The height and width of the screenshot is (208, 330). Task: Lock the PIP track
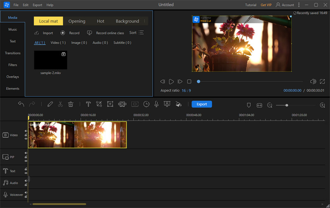[26, 157]
